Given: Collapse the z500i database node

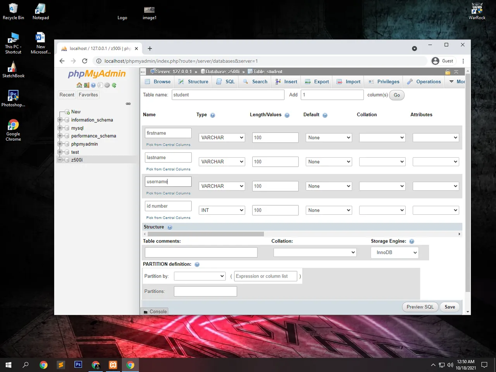Looking at the screenshot, I should [x=60, y=160].
